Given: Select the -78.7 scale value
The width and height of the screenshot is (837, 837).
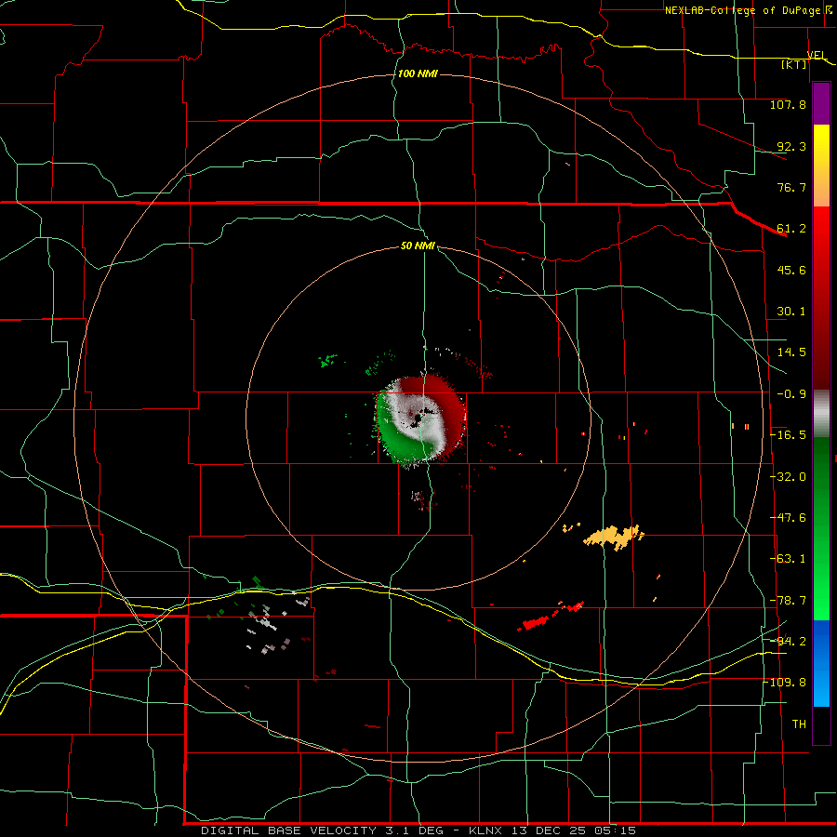Looking at the screenshot, I should pos(788,601).
